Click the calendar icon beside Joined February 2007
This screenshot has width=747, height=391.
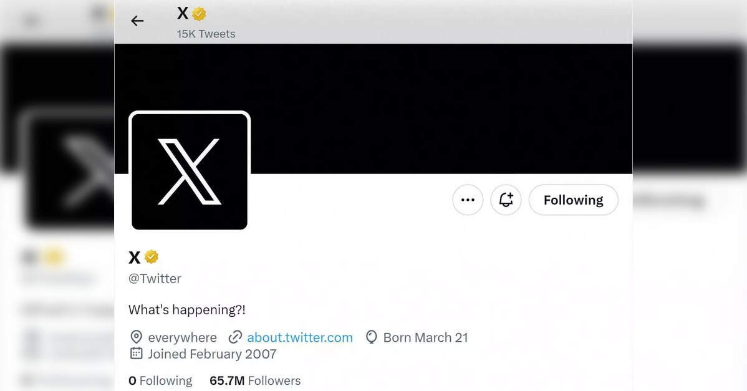click(x=137, y=354)
